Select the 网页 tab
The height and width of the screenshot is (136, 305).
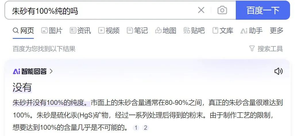click(23, 31)
